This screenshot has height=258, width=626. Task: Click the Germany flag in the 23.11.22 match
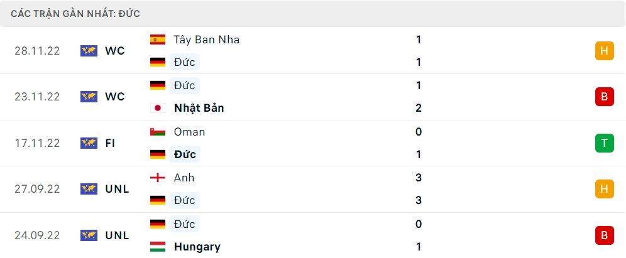click(158, 85)
